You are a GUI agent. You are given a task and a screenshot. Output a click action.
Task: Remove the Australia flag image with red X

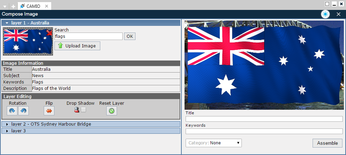tap(49, 33)
